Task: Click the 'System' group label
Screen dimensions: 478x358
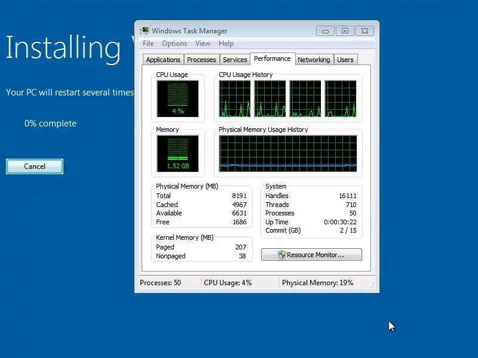Action: [275, 186]
